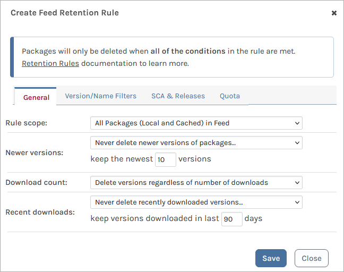The image size is (344, 272).
Task: Open the Newer versions dropdown
Action: click(196, 143)
